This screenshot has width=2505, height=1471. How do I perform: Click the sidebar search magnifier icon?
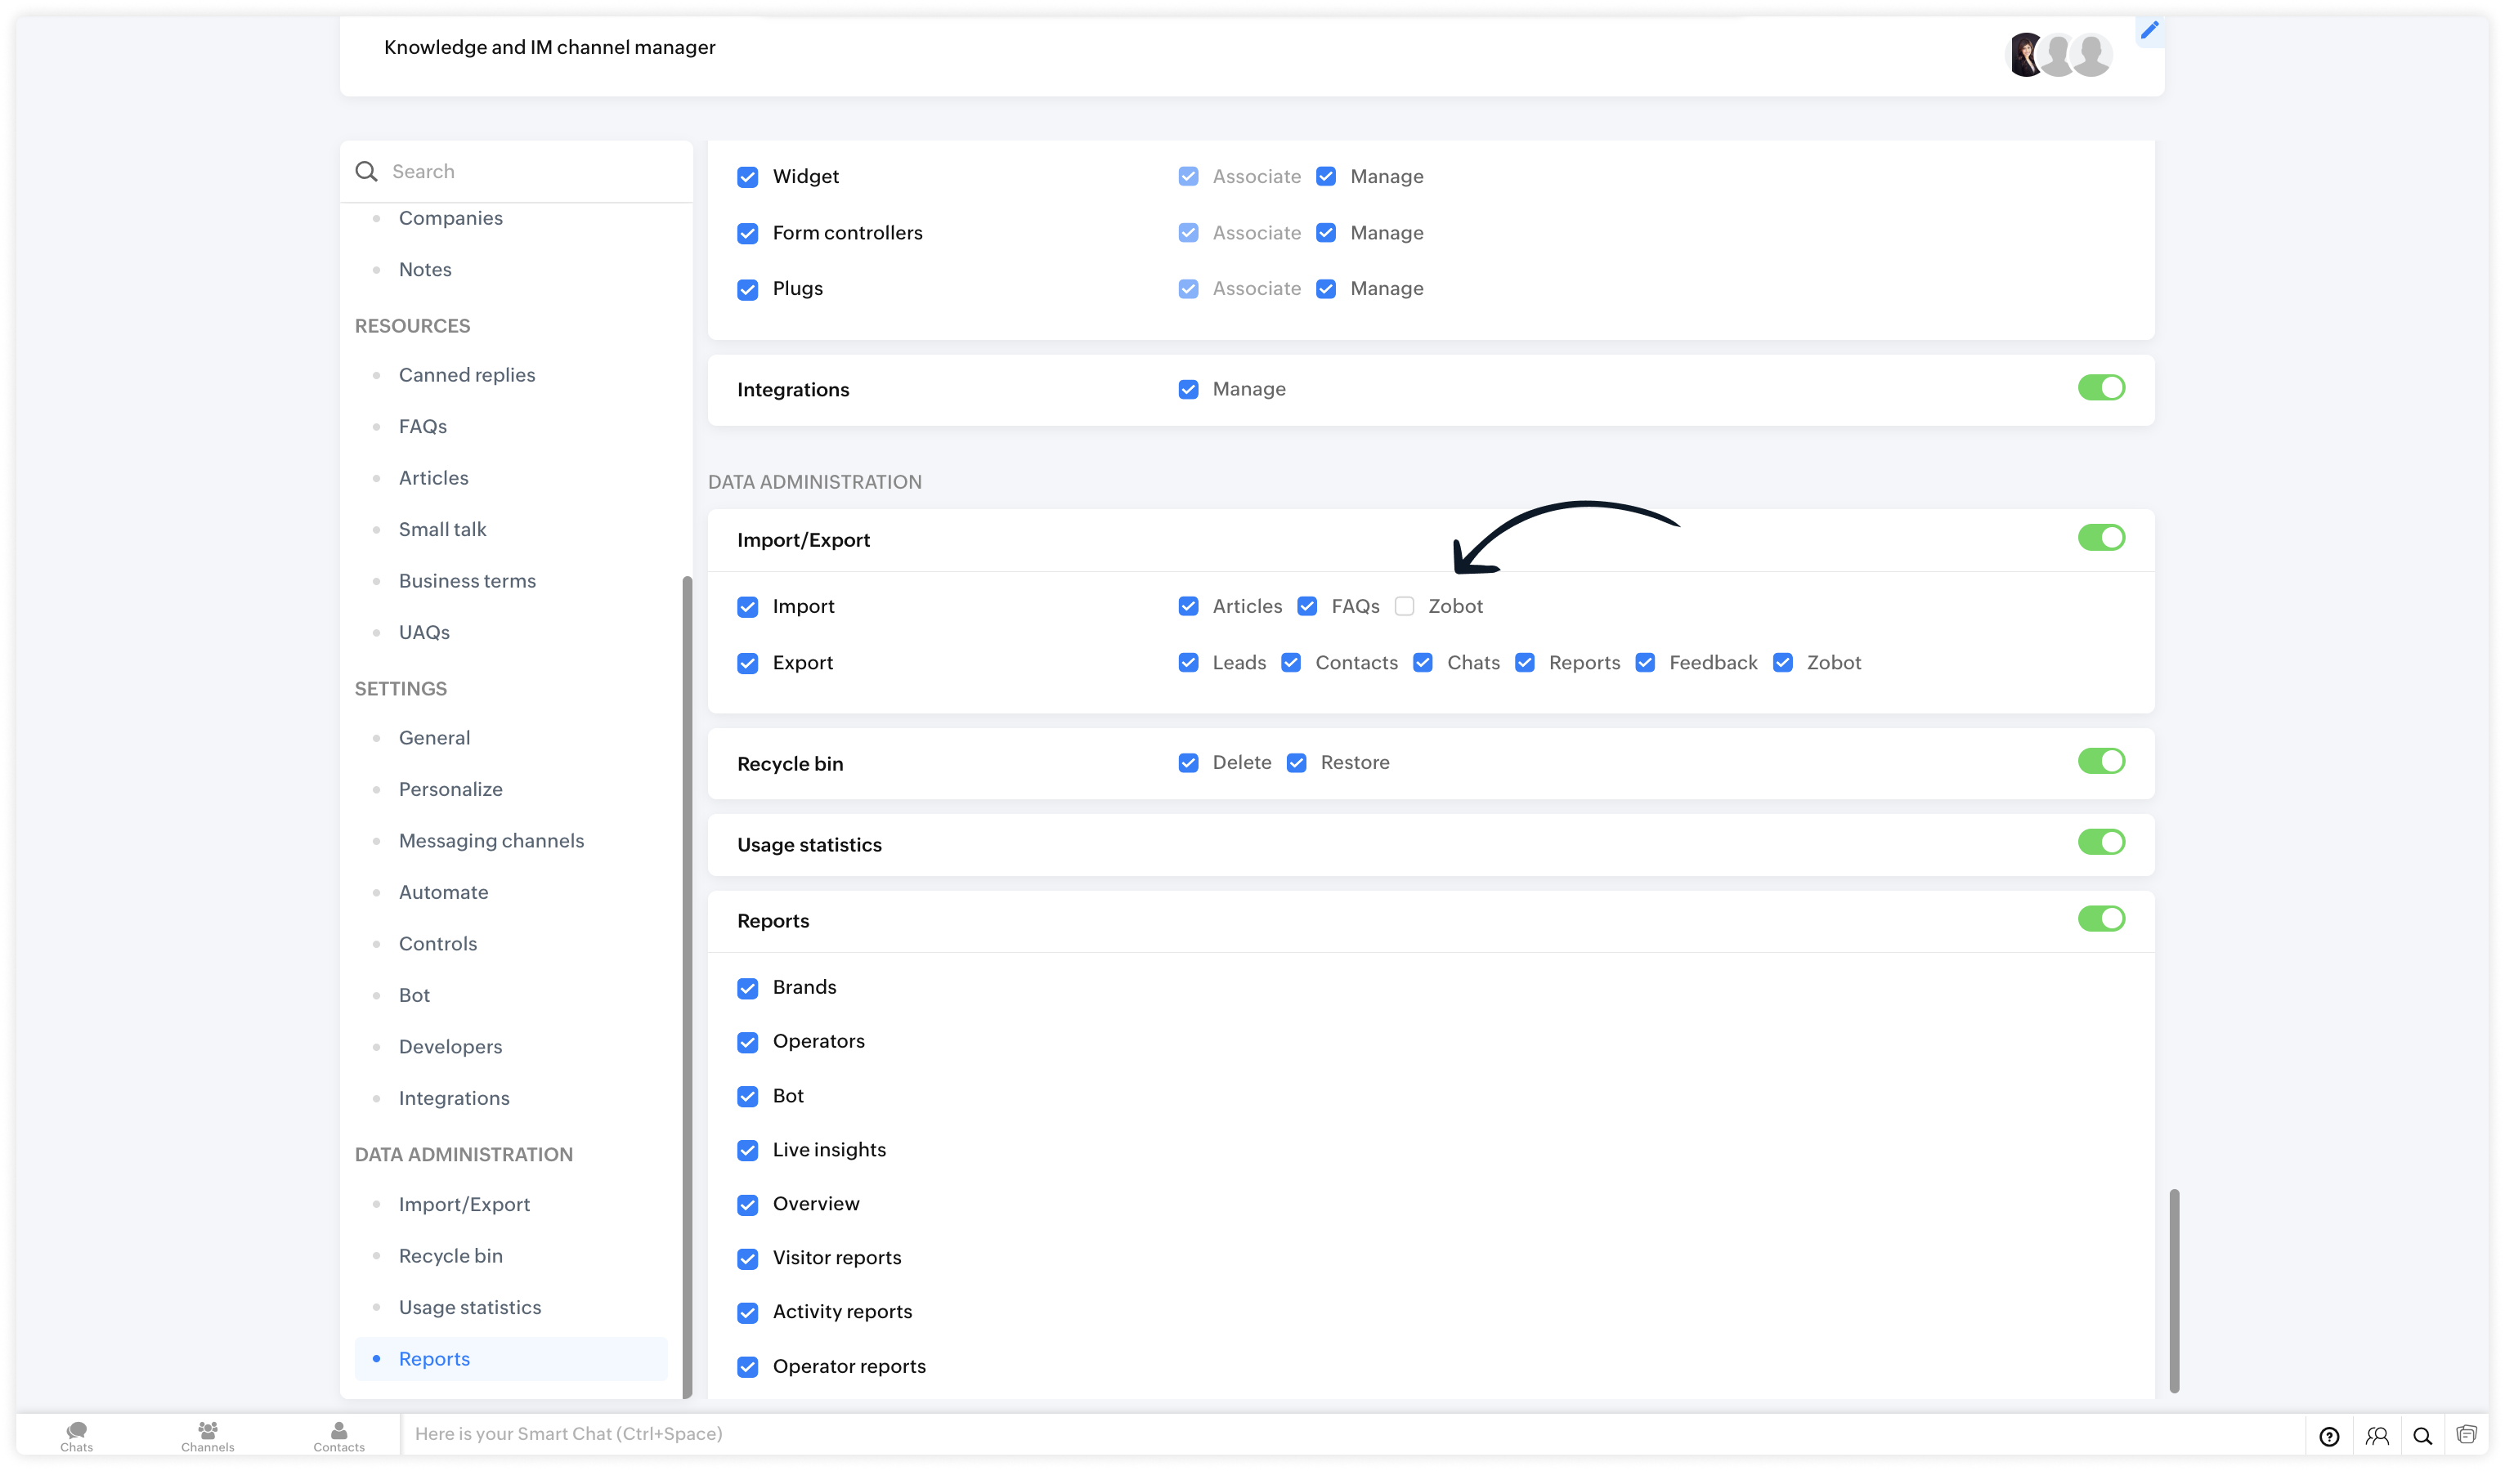point(367,171)
